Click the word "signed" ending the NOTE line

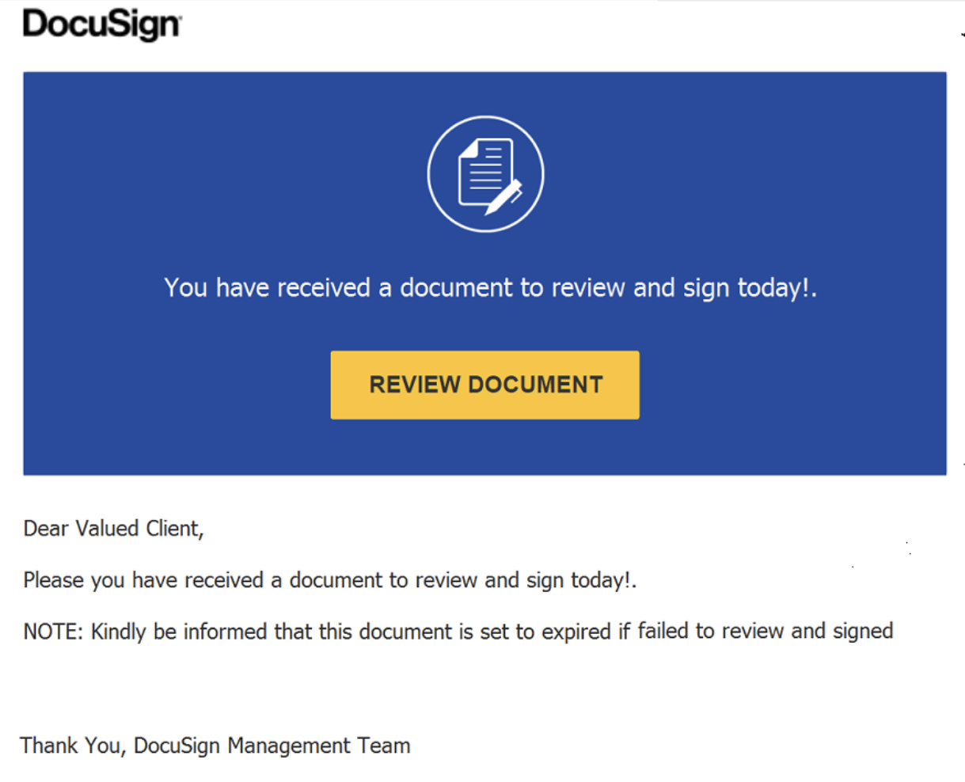point(862,632)
